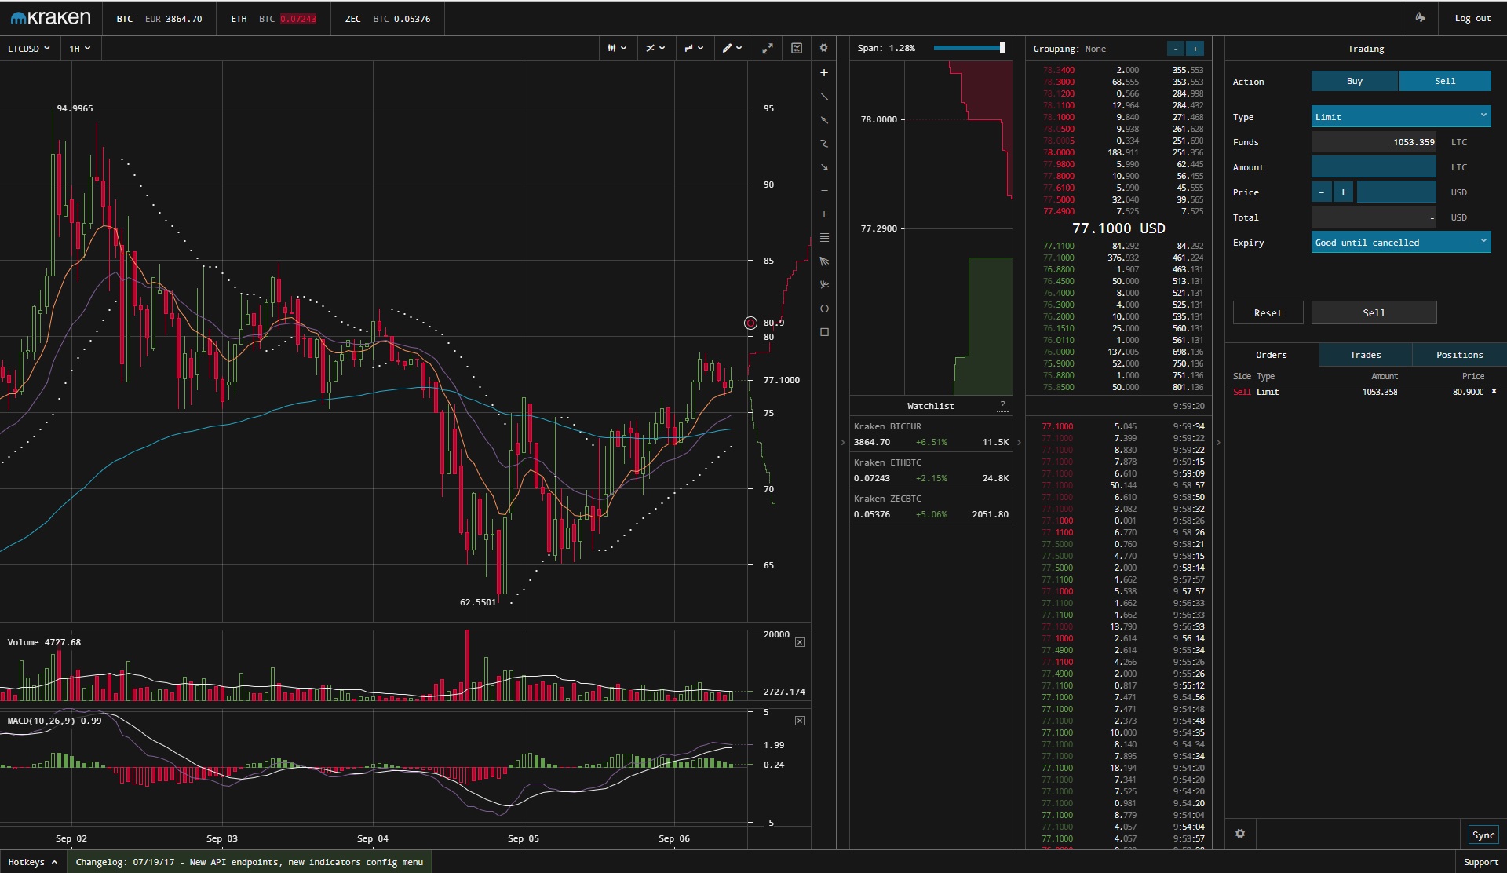Select the Buy action toggle
This screenshot has width=1507, height=873.
[1355, 81]
